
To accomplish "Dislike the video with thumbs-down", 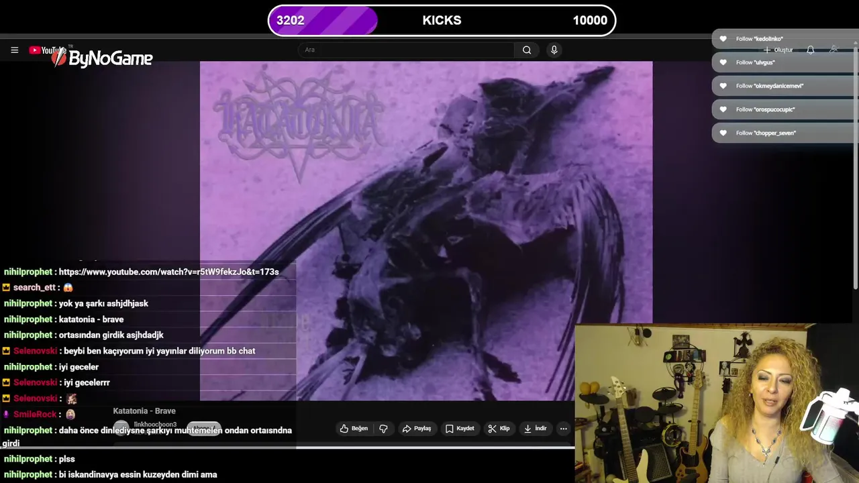I will 384,429.
